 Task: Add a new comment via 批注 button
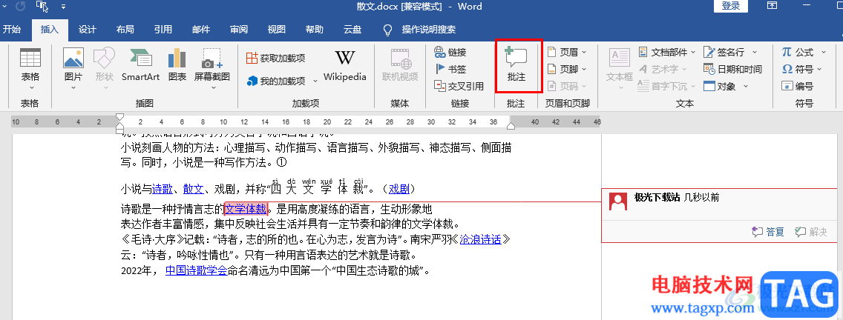[516, 65]
